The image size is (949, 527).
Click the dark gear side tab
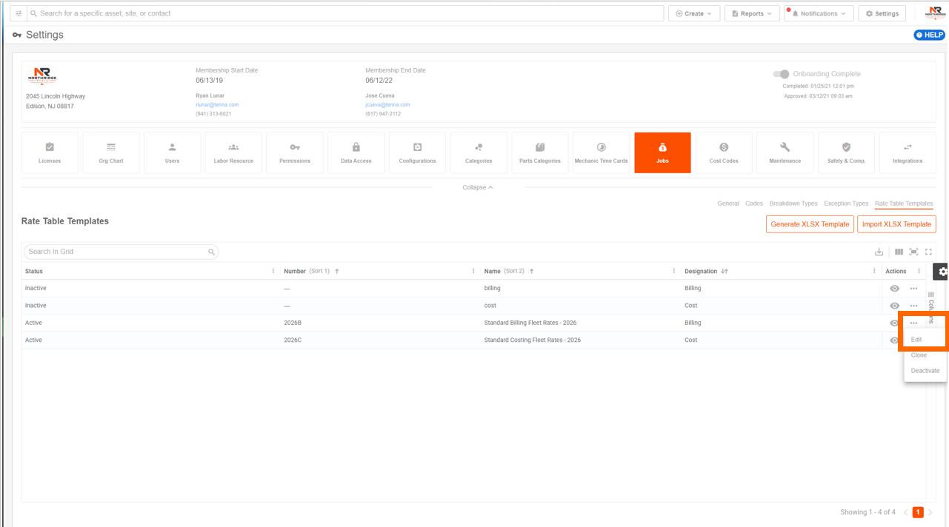tap(941, 272)
